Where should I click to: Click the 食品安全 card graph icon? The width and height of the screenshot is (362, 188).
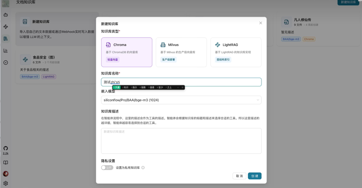(x=25, y=60)
